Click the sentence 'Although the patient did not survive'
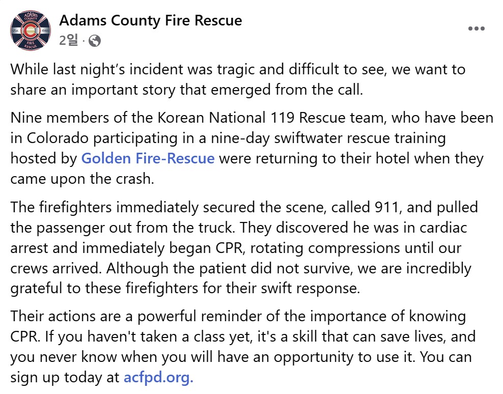Viewport: 503px width, 394px height. coord(229,269)
